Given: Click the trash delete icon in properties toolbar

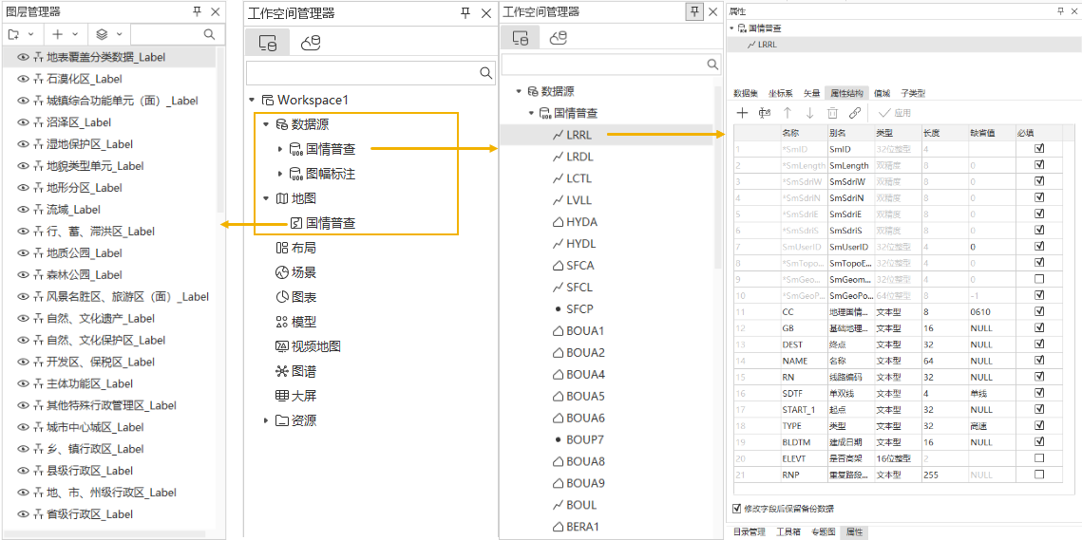Looking at the screenshot, I should click(x=832, y=113).
